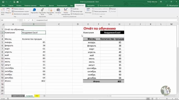Switch to Разметка страницы tab
The image size is (179, 100).
click(x=30, y=6)
